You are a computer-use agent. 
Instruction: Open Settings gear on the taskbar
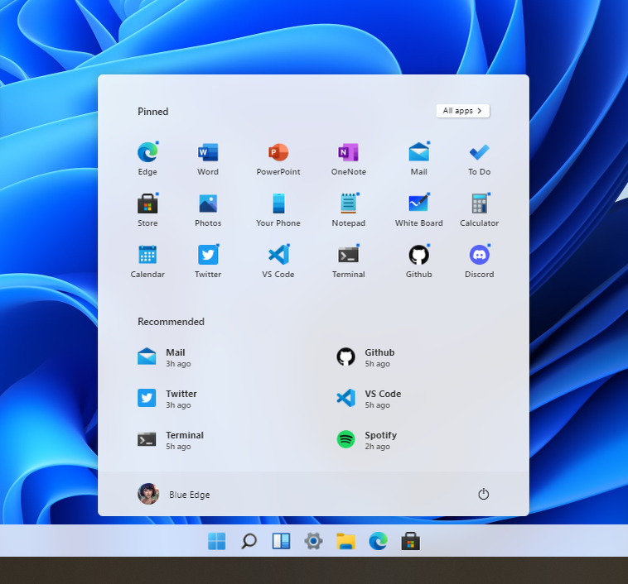314,542
